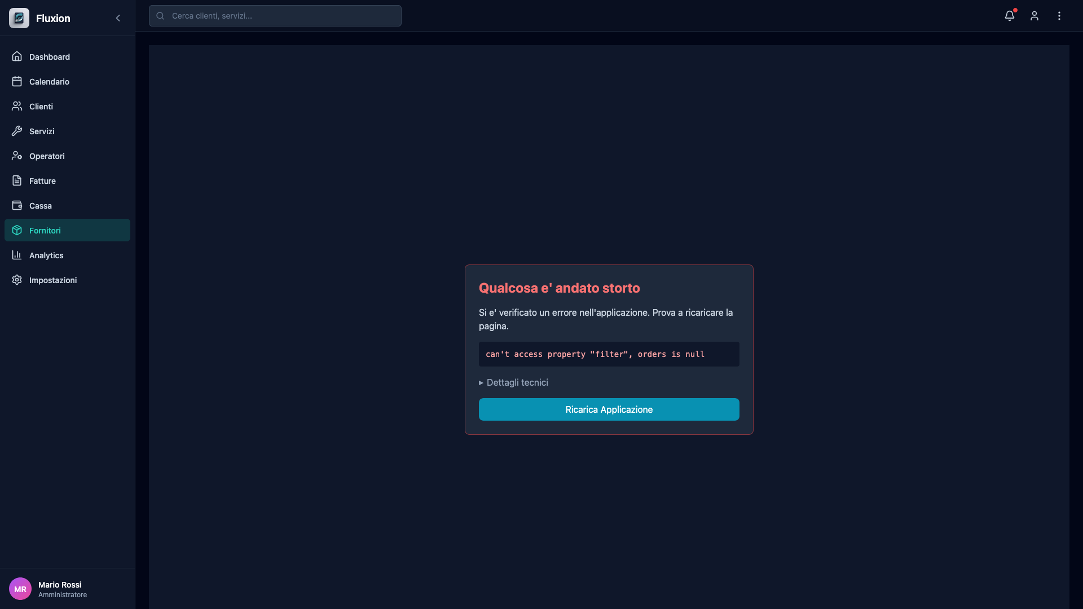The image size is (1083, 609).
Task: Select the active Fornitori item
Action: coord(45,231)
